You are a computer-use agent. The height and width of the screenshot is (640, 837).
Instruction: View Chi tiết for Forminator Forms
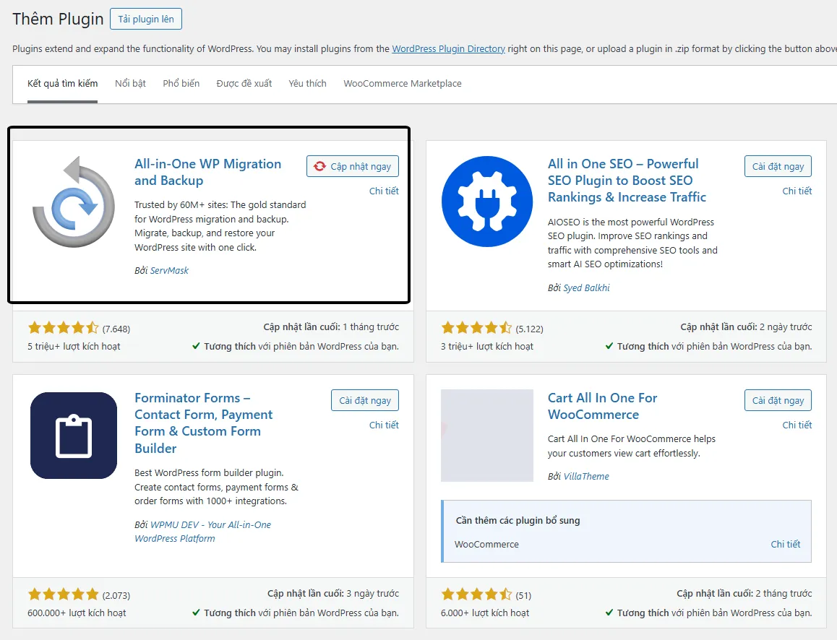click(x=384, y=425)
